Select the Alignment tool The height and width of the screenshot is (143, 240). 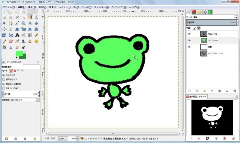click(4, 29)
